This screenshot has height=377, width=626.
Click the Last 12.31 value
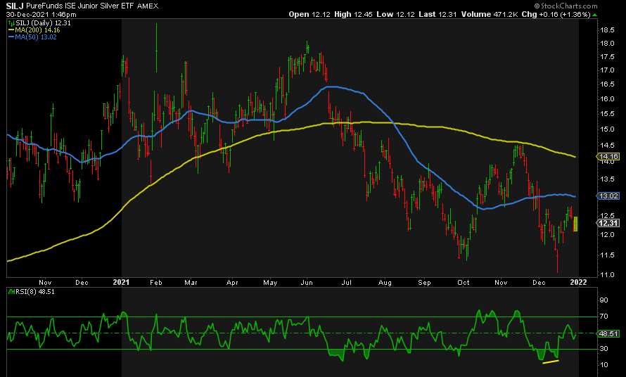click(x=437, y=14)
